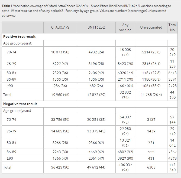Select the "Total No" column header

(172, 27)
